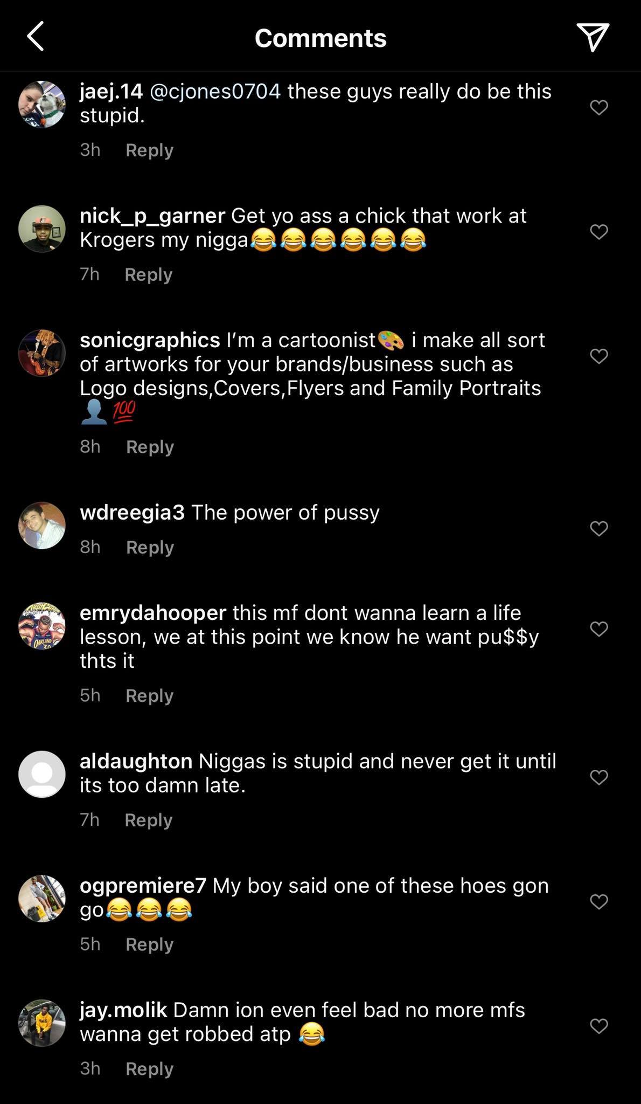This screenshot has height=1104, width=641.
Task: Open nick_p_garner's profile via username
Action: (152, 216)
